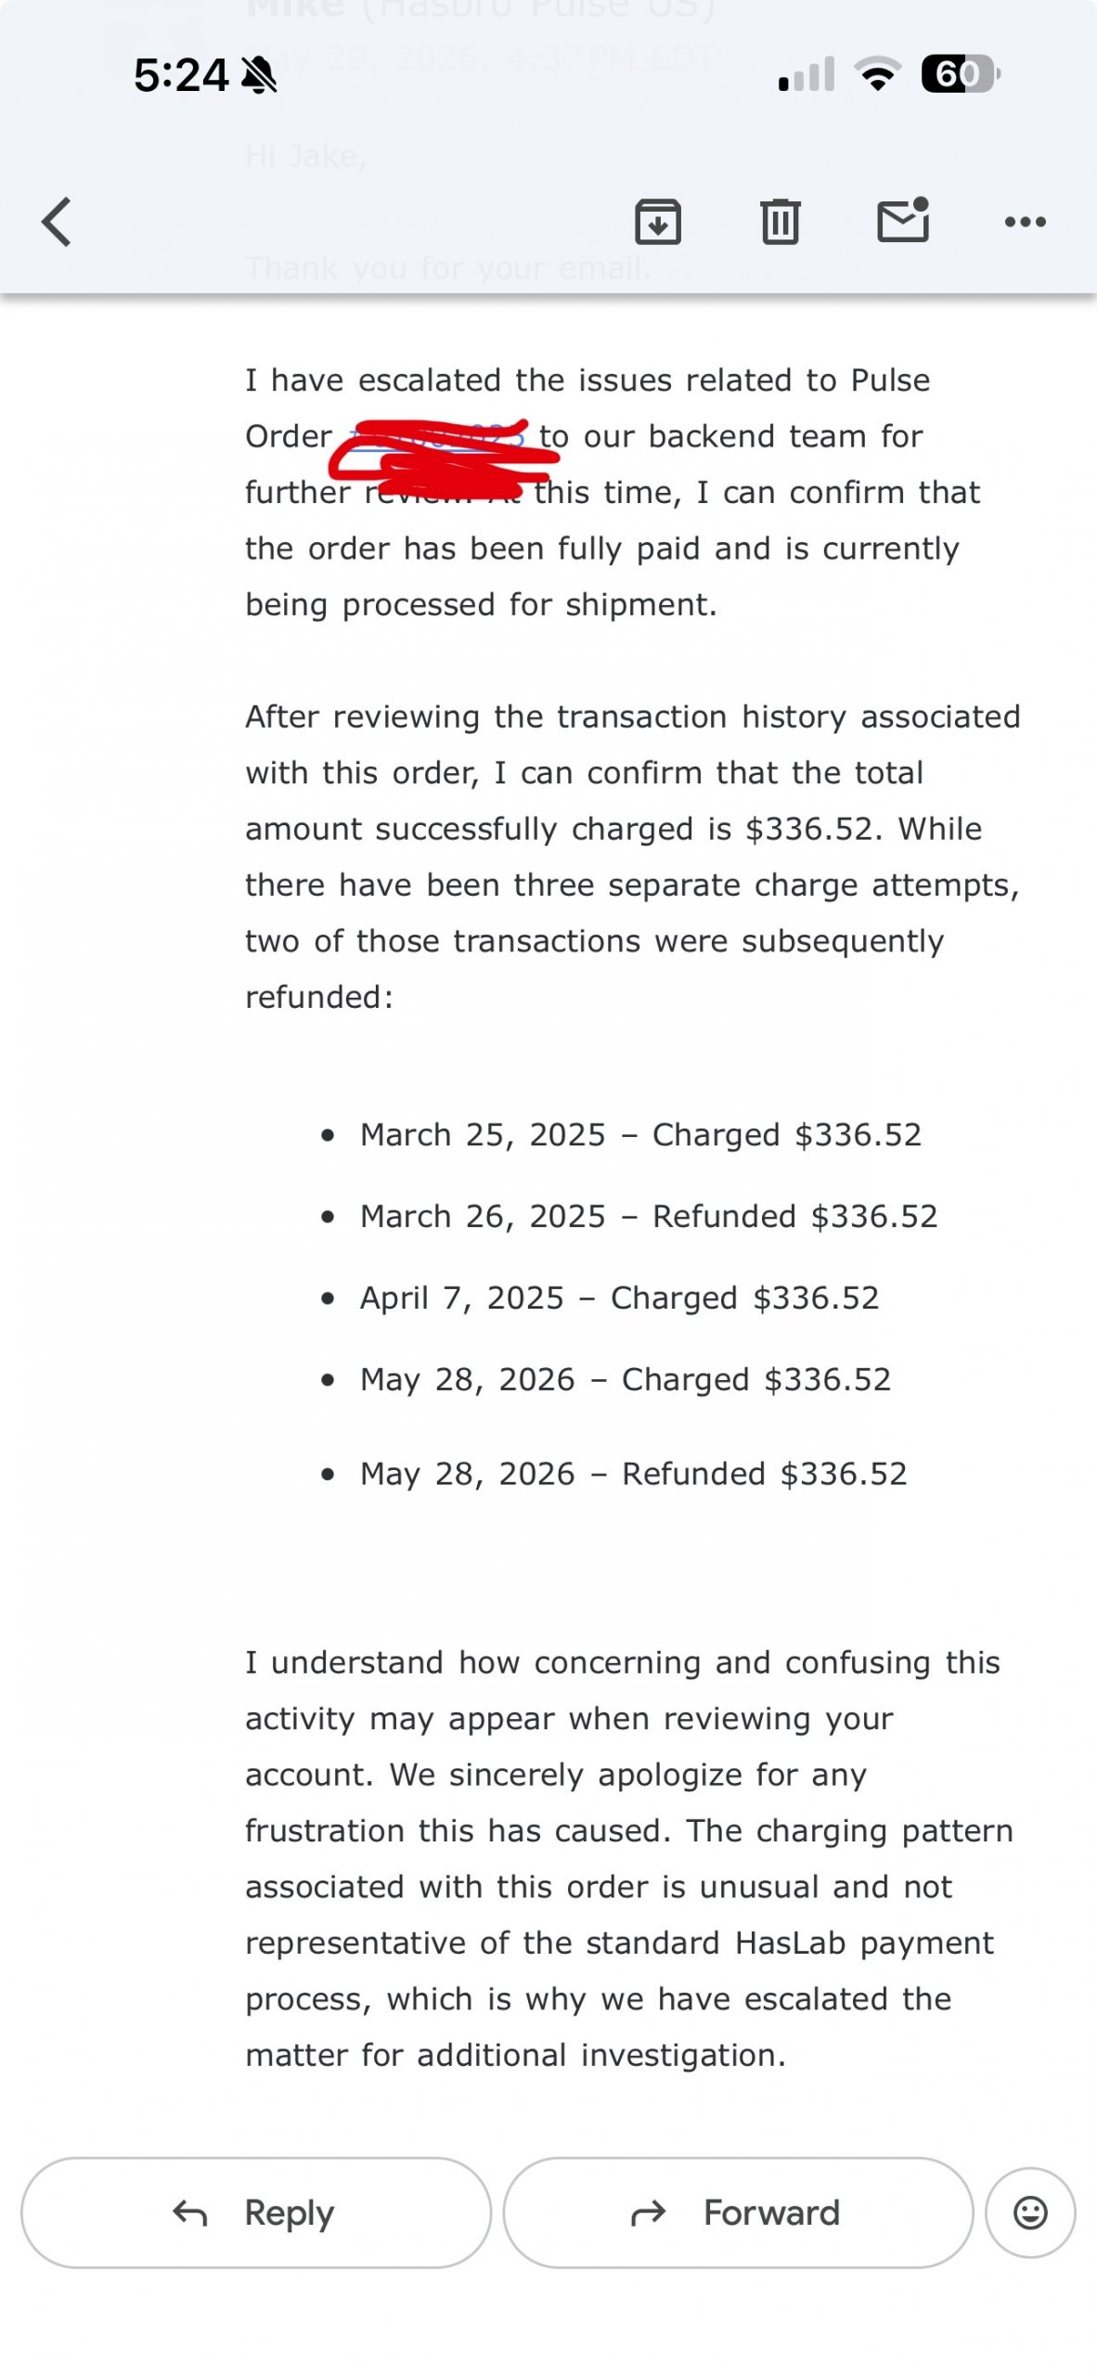Tap the May 28, 2026 Refunded $336.52 line
Image resolution: width=1097 pixels, height=2376 pixels.
click(633, 1474)
